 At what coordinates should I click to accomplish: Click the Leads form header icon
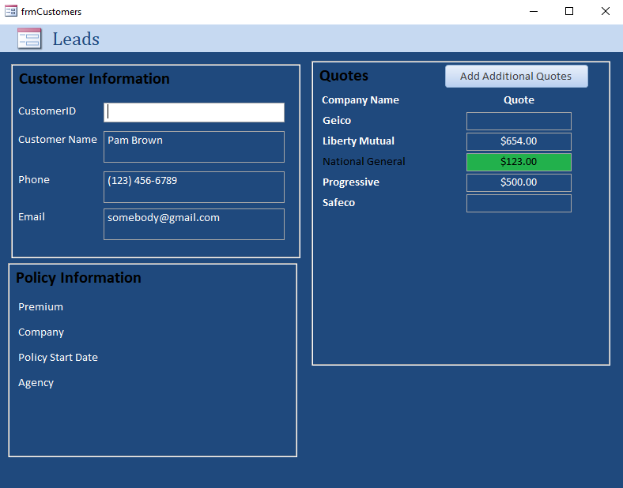pos(29,39)
